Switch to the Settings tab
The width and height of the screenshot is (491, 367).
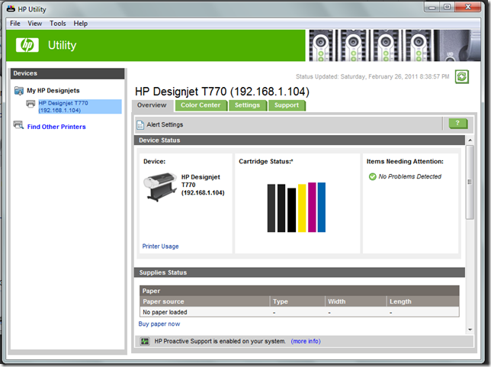[247, 105]
